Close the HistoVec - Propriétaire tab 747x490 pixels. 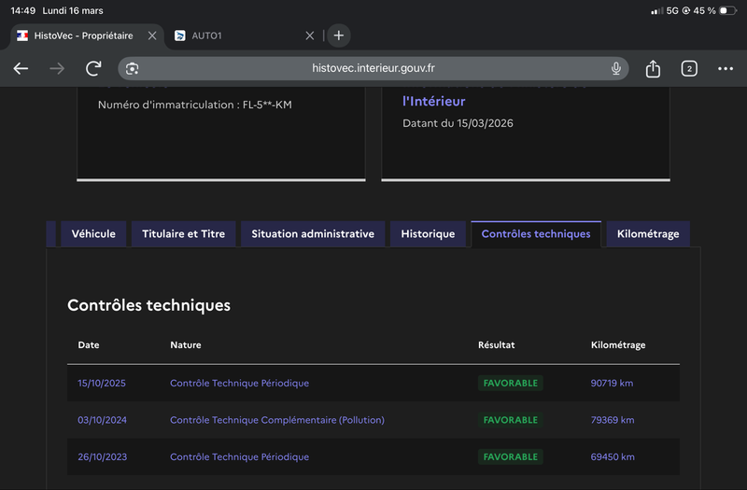tap(152, 35)
